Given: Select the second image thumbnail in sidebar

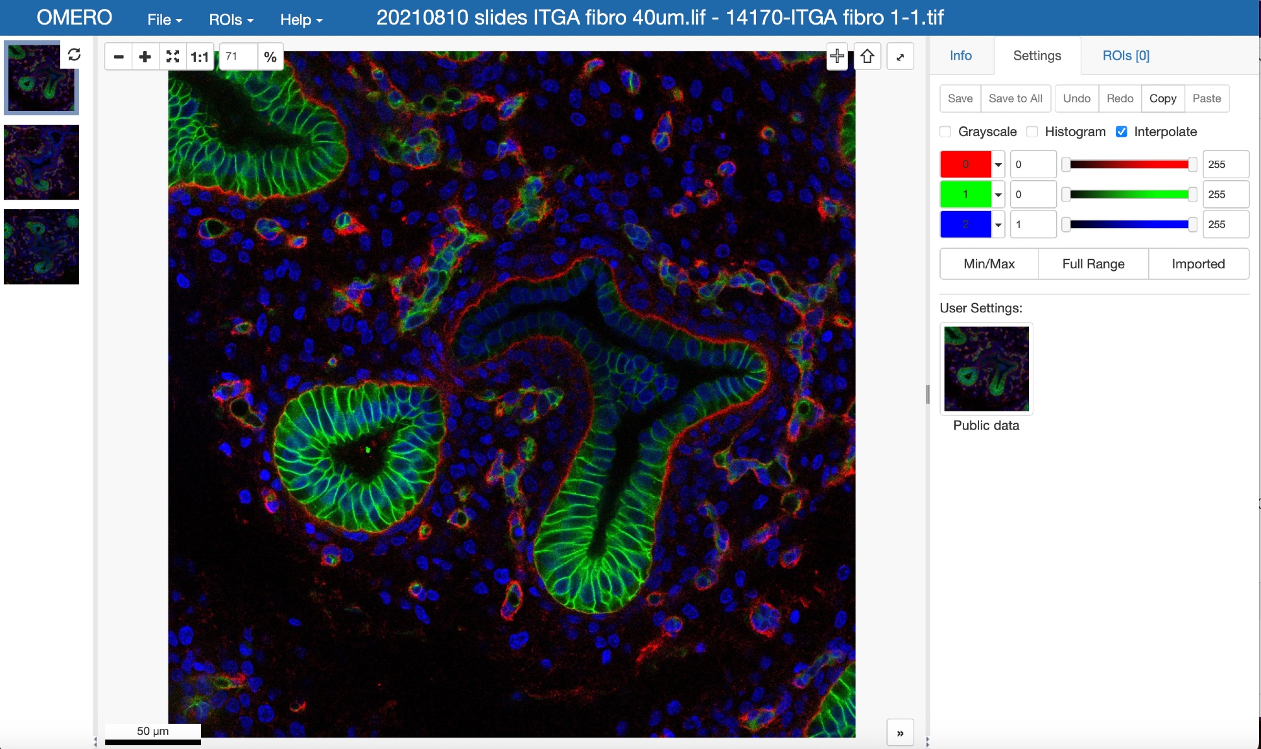Looking at the screenshot, I should tap(42, 162).
